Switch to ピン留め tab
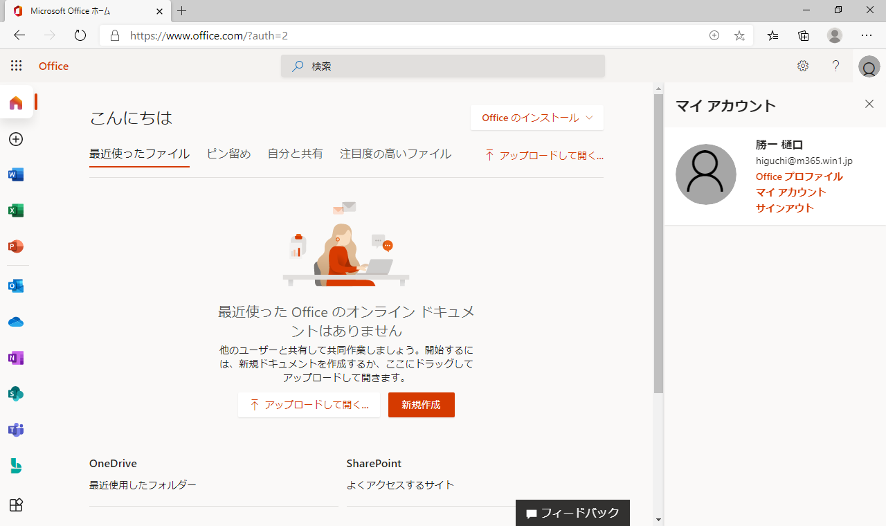The image size is (886, 526). pos(228,154)
